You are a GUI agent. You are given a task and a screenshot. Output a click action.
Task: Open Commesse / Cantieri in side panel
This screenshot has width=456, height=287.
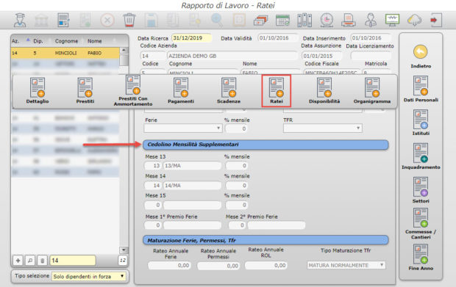(x=421, y=223)
